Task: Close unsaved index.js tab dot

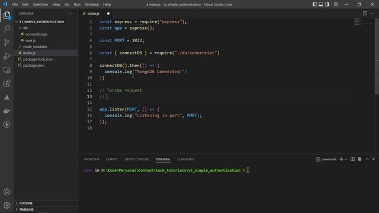Action: [108, 14]
